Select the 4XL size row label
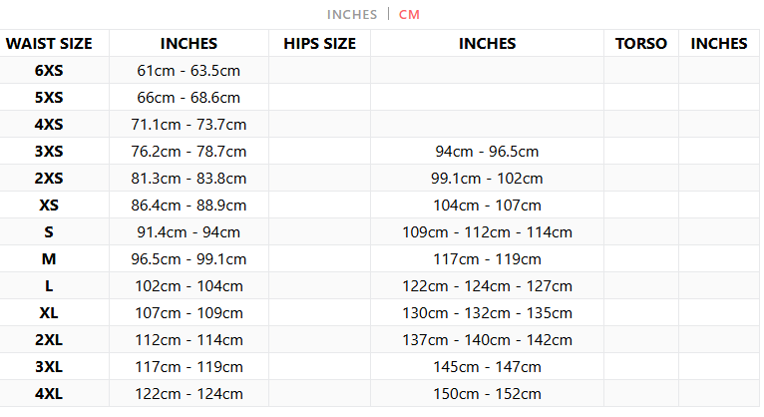 [49, 394]
